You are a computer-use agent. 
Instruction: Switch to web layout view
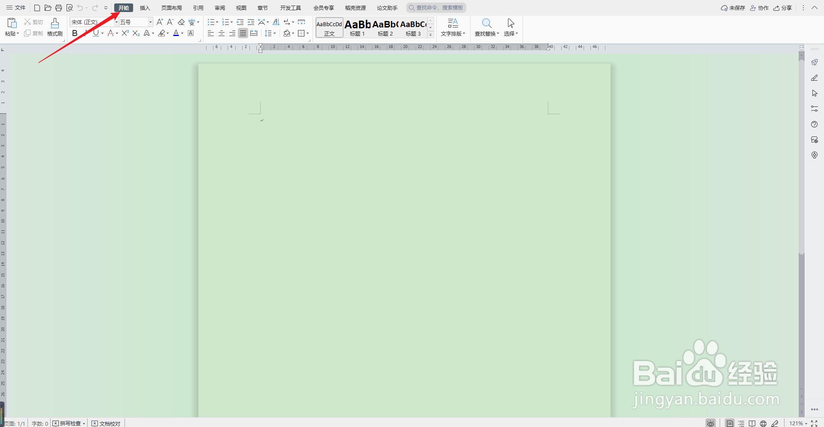point(763,423)
